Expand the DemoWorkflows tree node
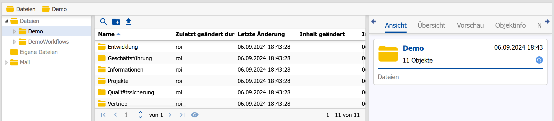Screen dimensions: 554x121 [14, 42]
